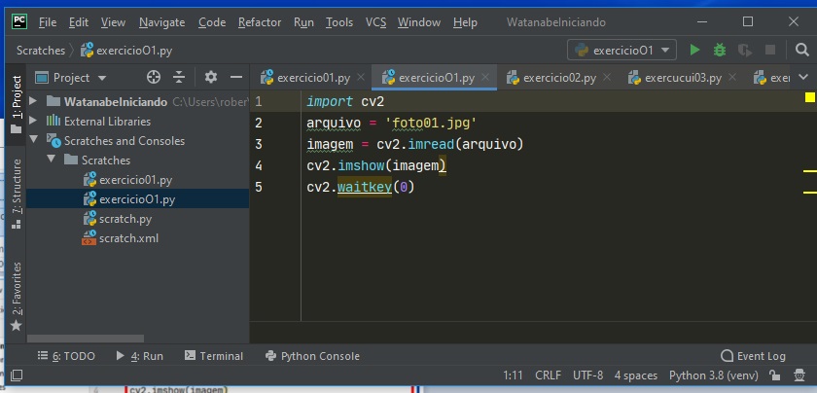Viewport: 817px width, 393px height.
Task: Toggle read-only lock icon in status bar
Action: coord(776,375)
